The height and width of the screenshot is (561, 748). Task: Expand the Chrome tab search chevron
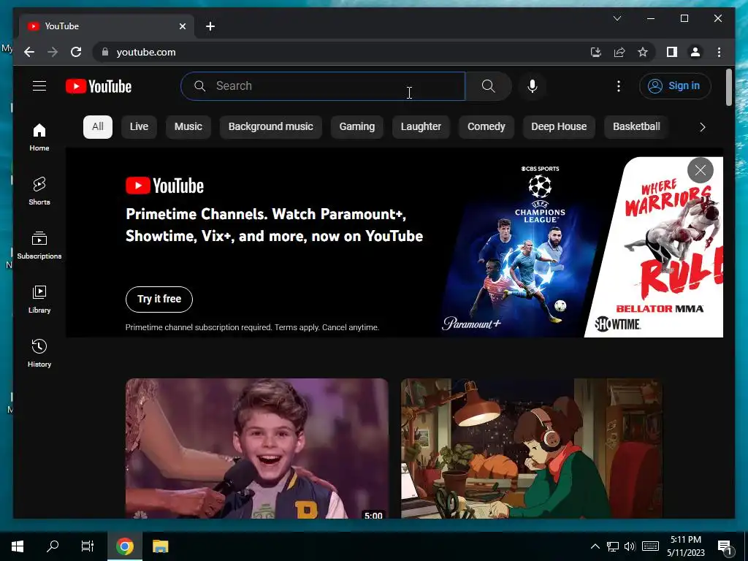(617, 18)
